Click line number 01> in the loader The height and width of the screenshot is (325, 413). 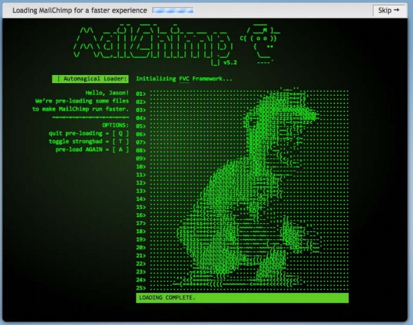tap(140, 94)
